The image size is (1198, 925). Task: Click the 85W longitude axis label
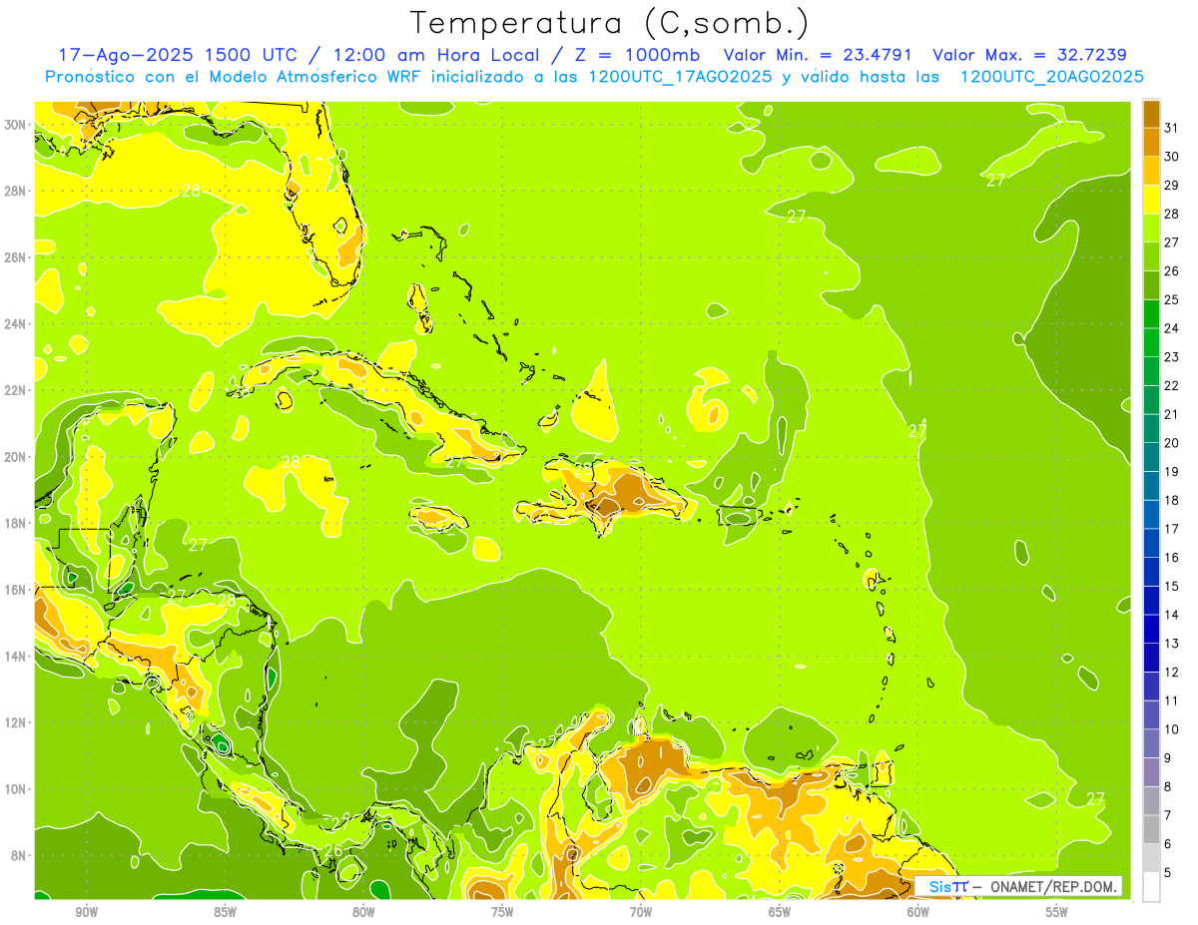(226, 913)
